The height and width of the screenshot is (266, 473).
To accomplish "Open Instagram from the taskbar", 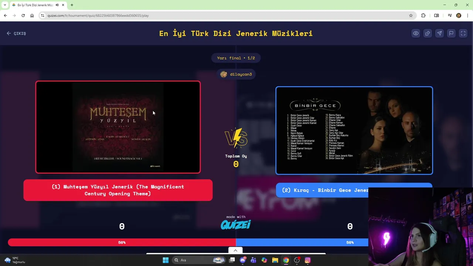I will pyautogui.click(x=307, y=260).
